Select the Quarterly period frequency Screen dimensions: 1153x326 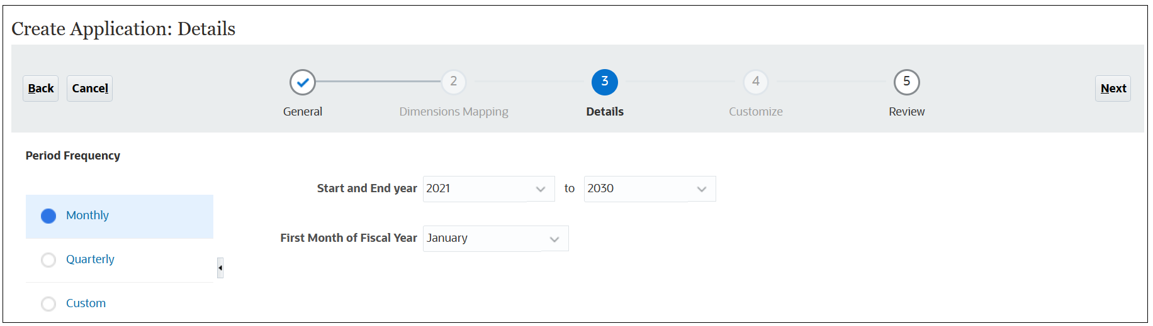(48, 260)
